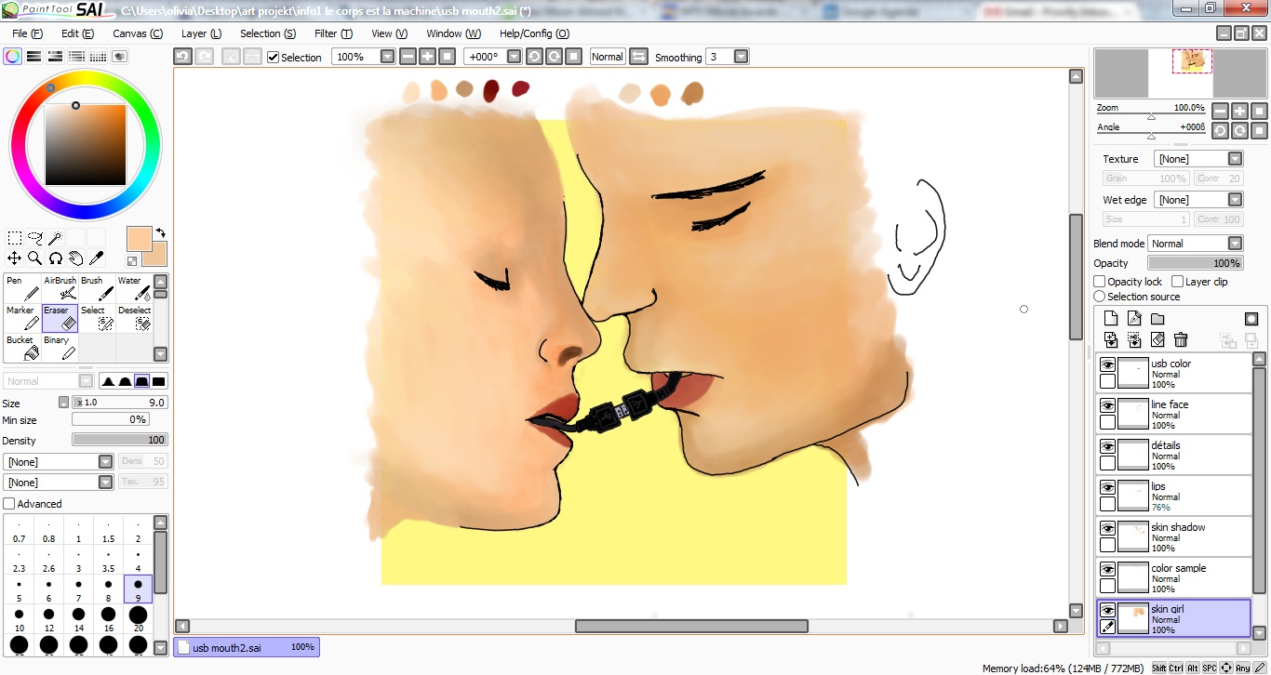This screenshot has height=675, width=1271.
Task: Select the Water brush tool
Action: click(134, 289)
